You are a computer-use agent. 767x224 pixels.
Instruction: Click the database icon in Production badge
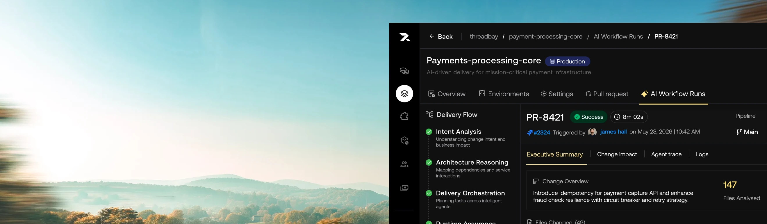click(552, 61)
